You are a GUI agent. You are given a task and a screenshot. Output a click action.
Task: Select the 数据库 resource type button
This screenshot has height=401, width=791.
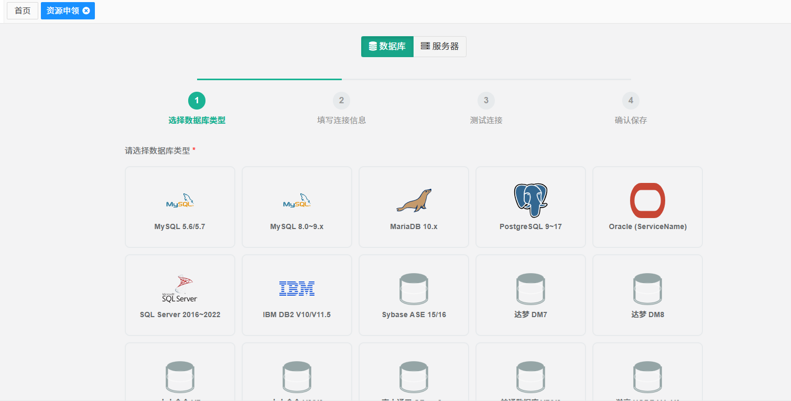387,46
